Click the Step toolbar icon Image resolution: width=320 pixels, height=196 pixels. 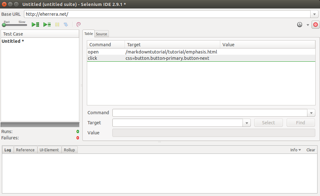66,25
